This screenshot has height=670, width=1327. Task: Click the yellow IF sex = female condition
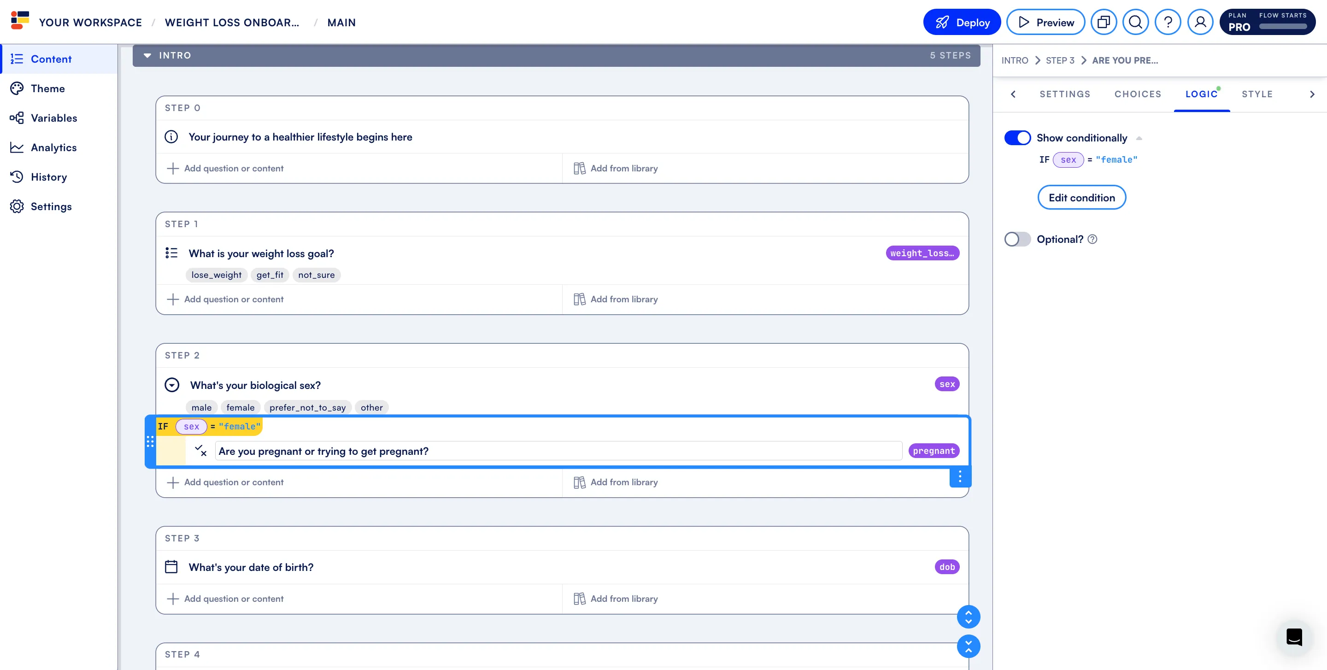pos(209,426)
